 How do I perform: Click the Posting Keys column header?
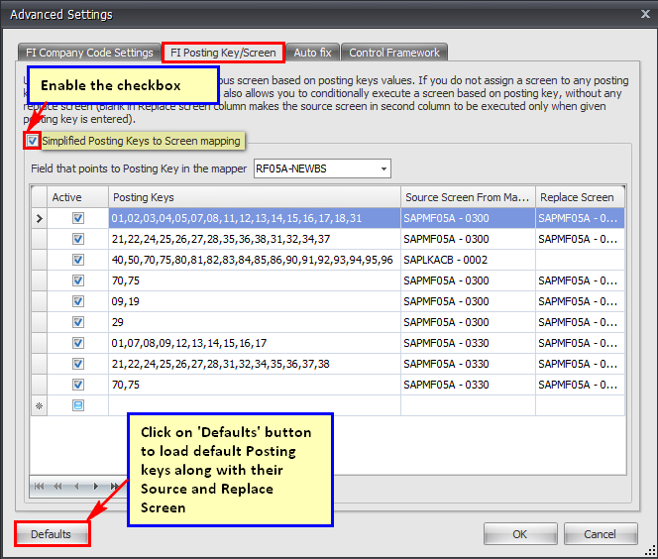pyautogui.click(x=255, y=197)
